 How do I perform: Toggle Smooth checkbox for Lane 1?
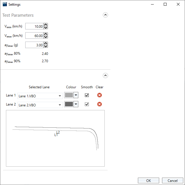tap(87, 95)
